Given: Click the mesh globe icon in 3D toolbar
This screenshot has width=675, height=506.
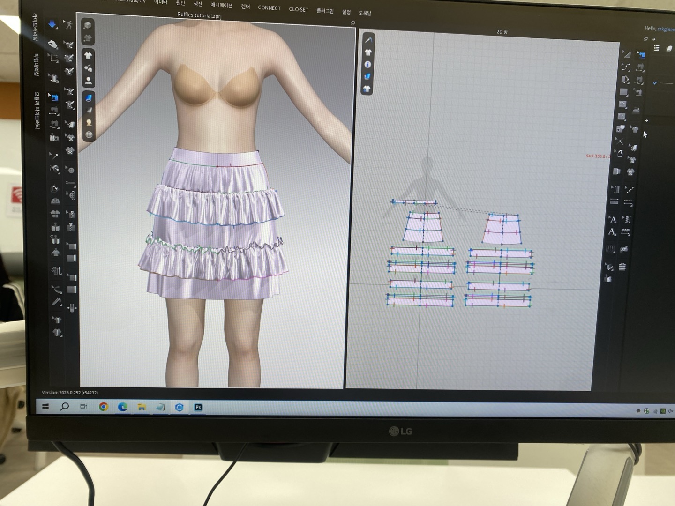Looking at the screenshot, I should 89,135.
